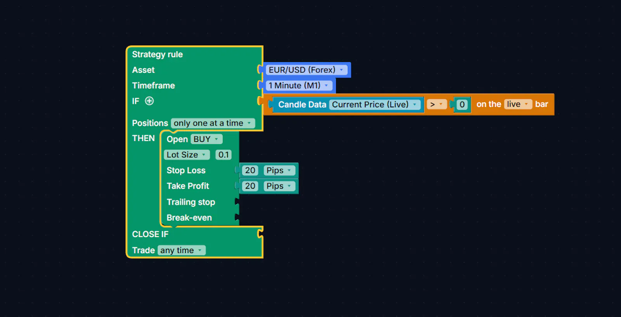The width and height of the screenshot is (621, 317).
Task: Click the Trailing stop empty connector slot
Action: coord(237,202)
